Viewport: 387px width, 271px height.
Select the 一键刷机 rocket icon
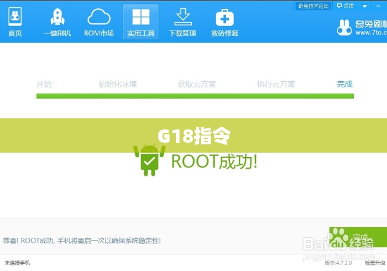[x=57, y=22]
